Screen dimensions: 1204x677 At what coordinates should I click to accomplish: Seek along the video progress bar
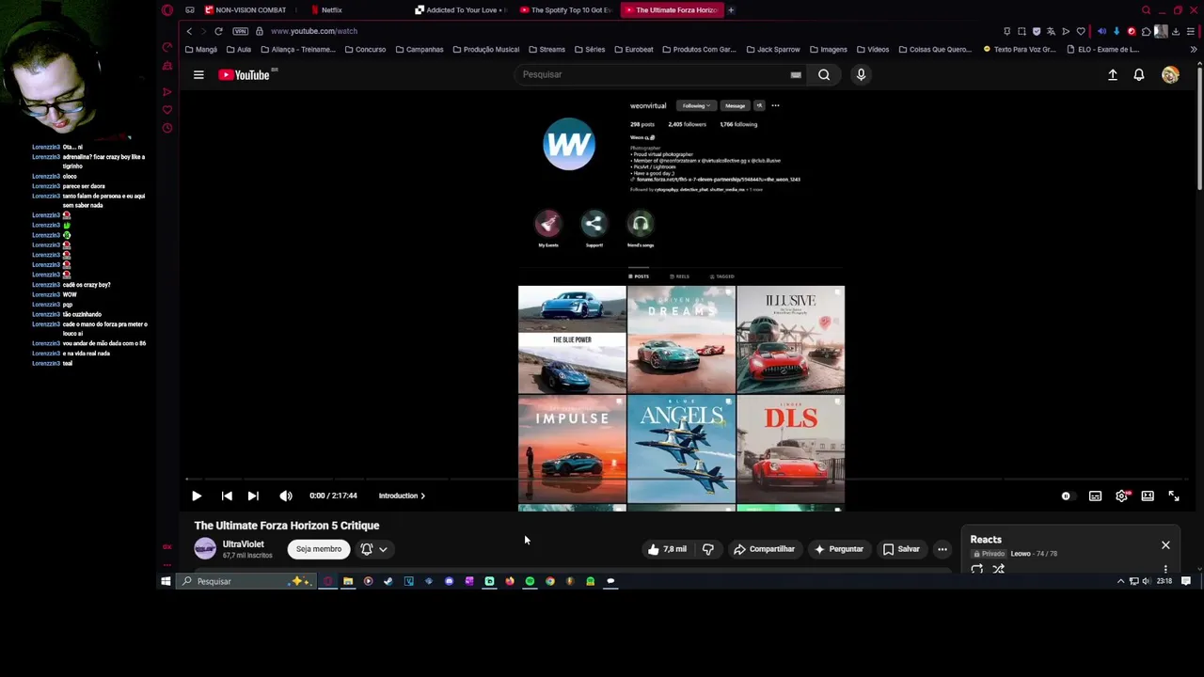(x=686, y=480)
